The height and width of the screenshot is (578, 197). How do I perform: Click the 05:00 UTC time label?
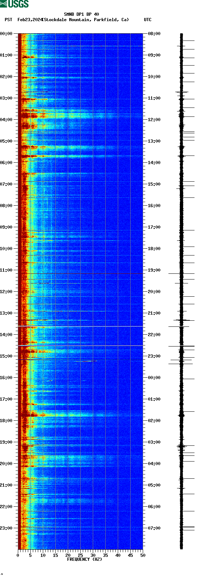tap(154, 485)
